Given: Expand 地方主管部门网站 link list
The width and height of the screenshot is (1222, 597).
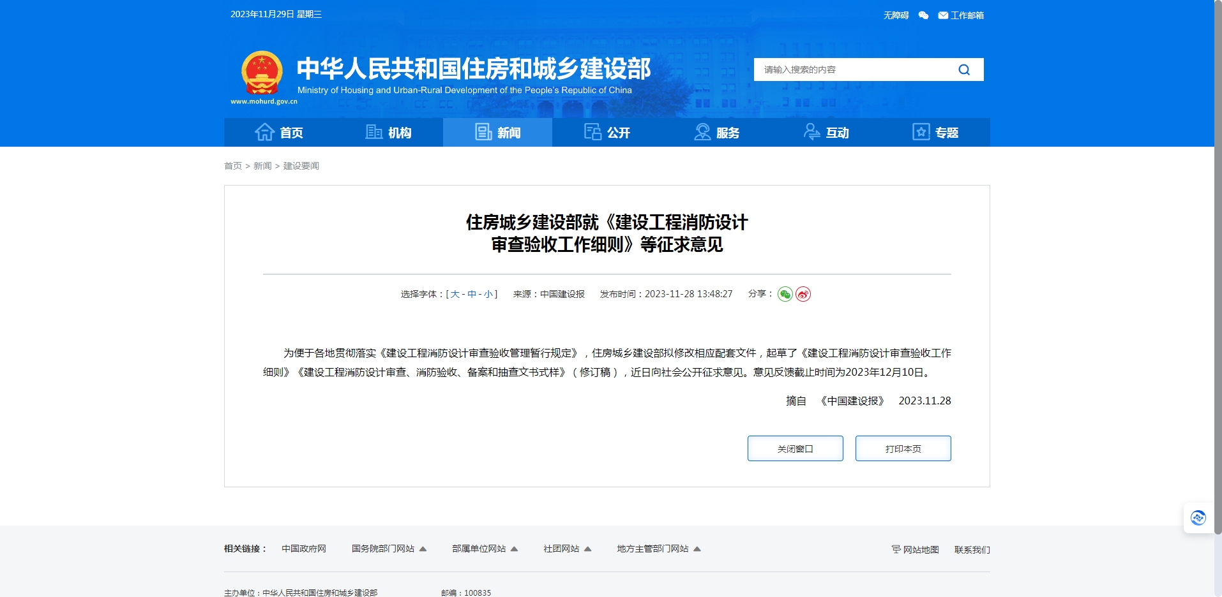Looking at the screenshot, I should tap(658, 549).
